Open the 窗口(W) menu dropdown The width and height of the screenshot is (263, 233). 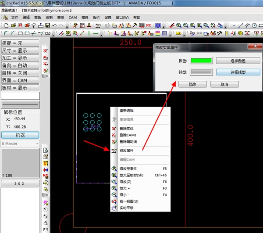point(123,18)
